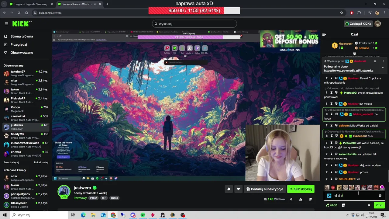Open new browser tab
The height and width of the screenshot is (219, 389).
[107, 4]
